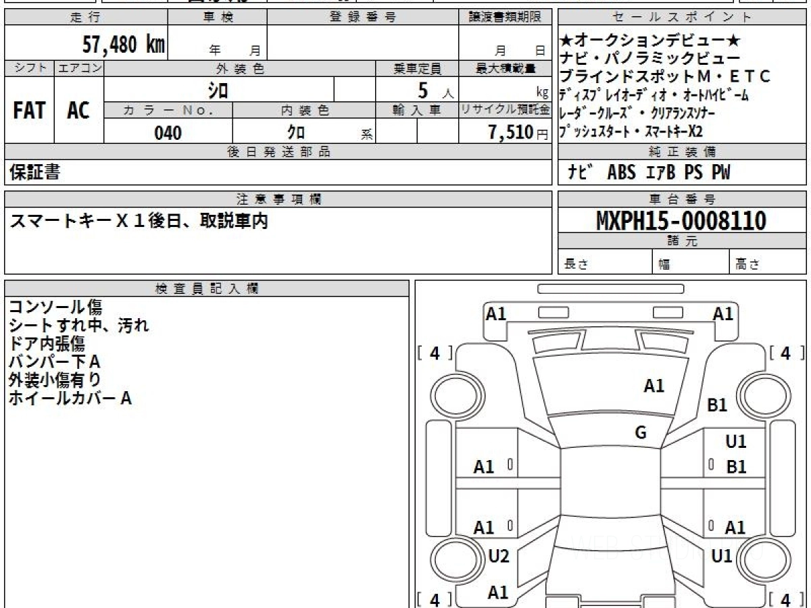The width and height of the screenshot is (811, 608).
Task: Select the セールスポイント heading
Action: 683,18
